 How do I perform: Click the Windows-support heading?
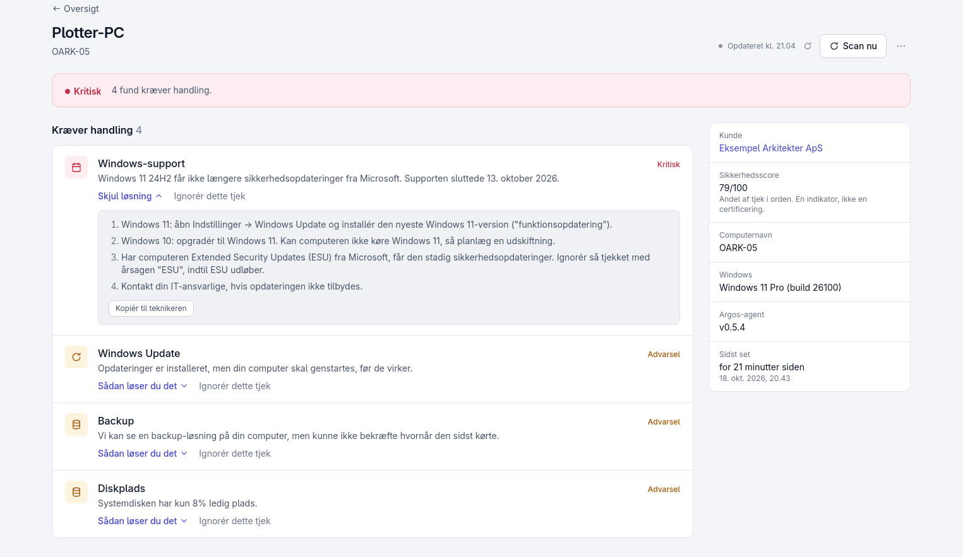coord(141,163)
